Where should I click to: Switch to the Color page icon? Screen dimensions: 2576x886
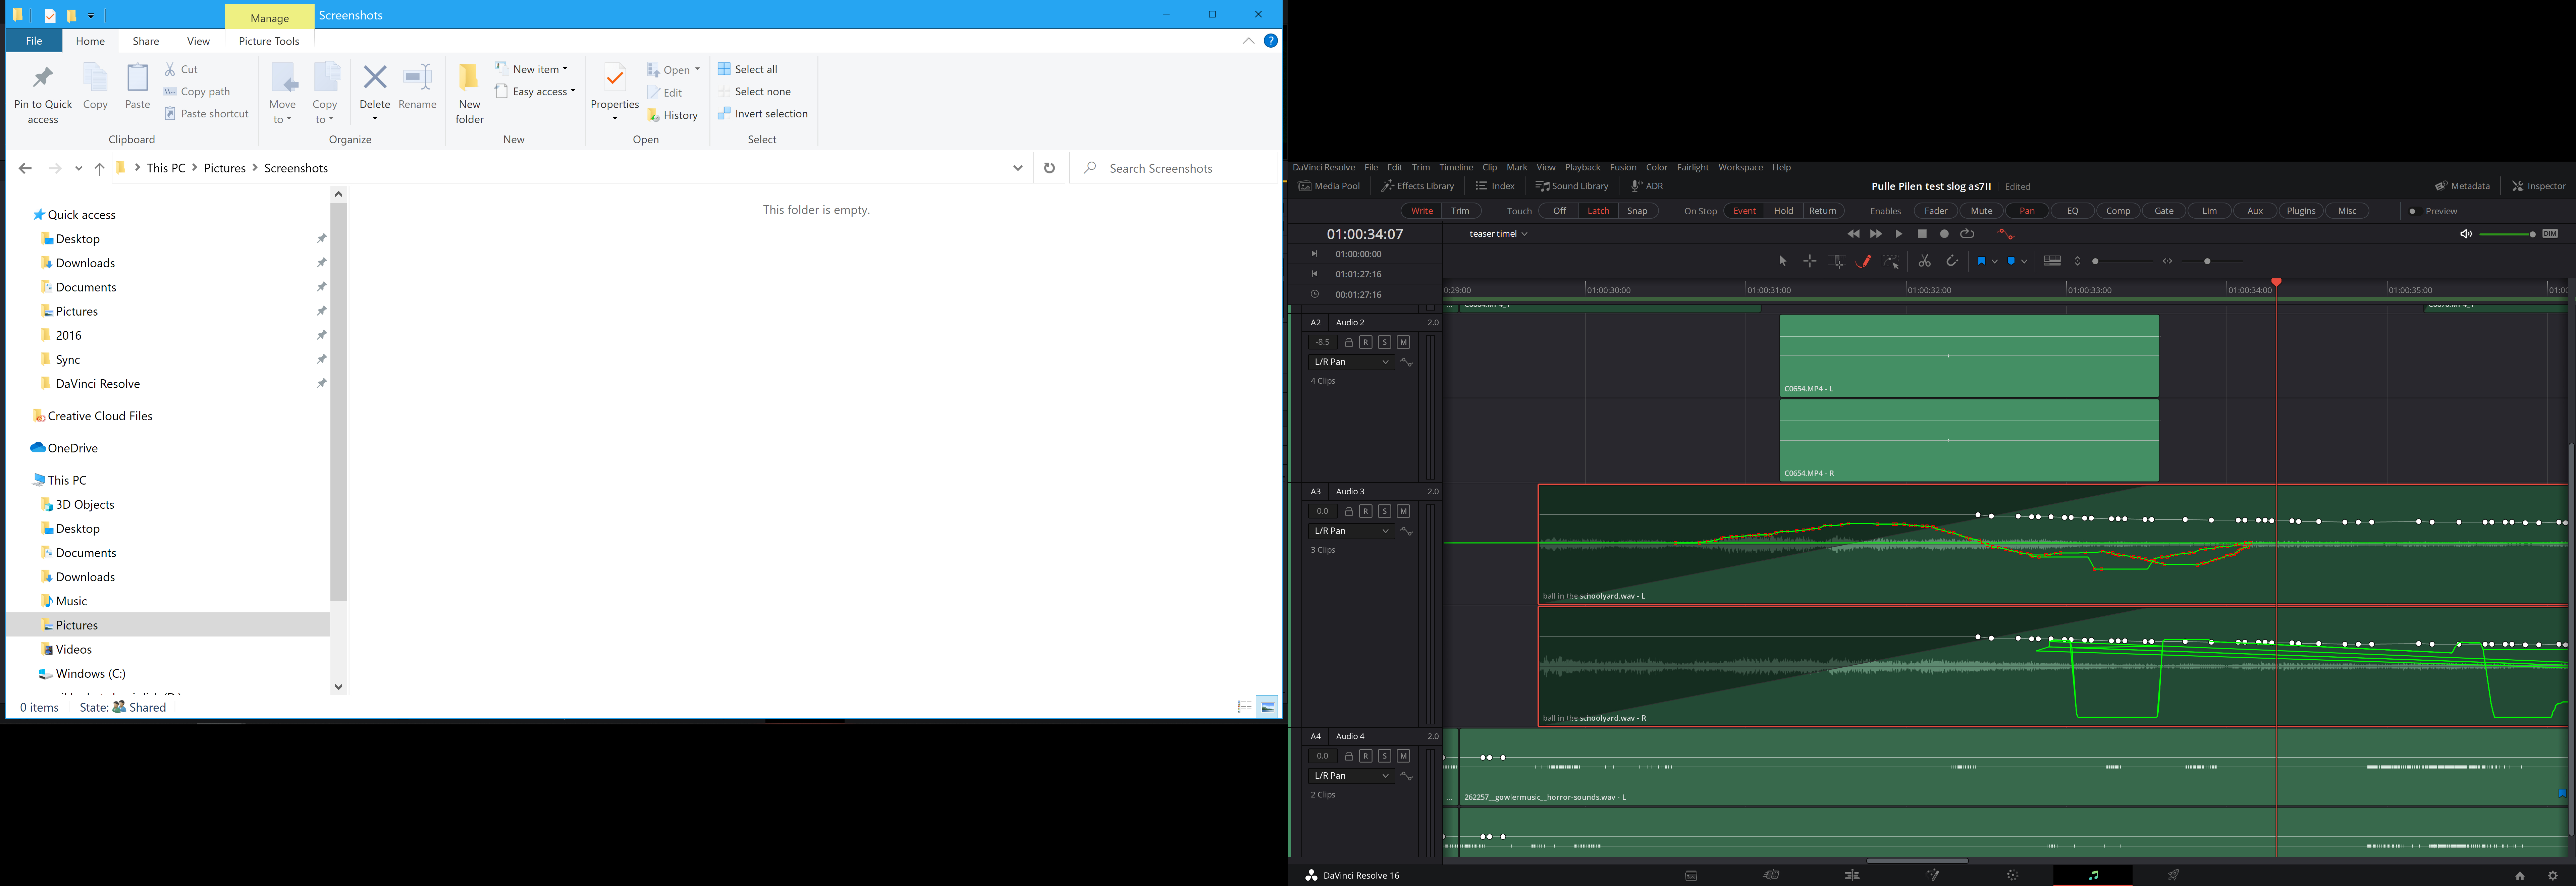click(x=2013, y=875)
